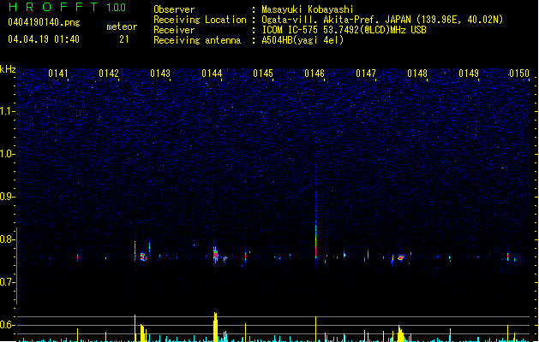Click the HROFFT program title

coord(53,7)
